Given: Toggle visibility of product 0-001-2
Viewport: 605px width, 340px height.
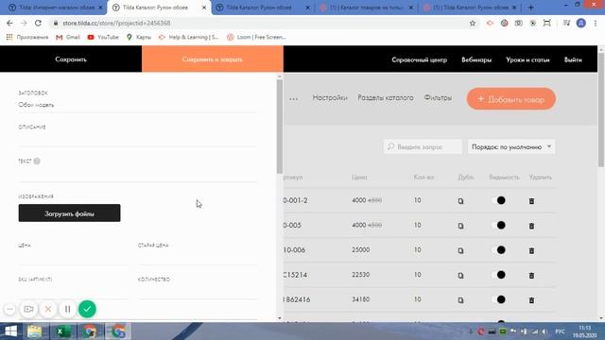Looking at the screenshot, I should pos(498,200).
